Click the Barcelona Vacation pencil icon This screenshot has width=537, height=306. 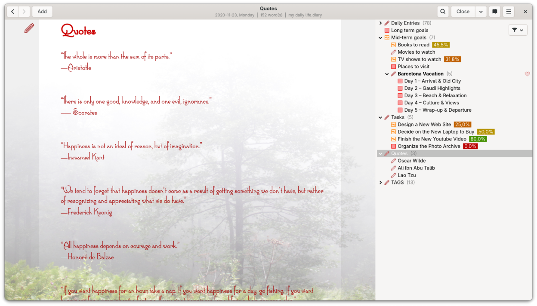coord(393,74)
